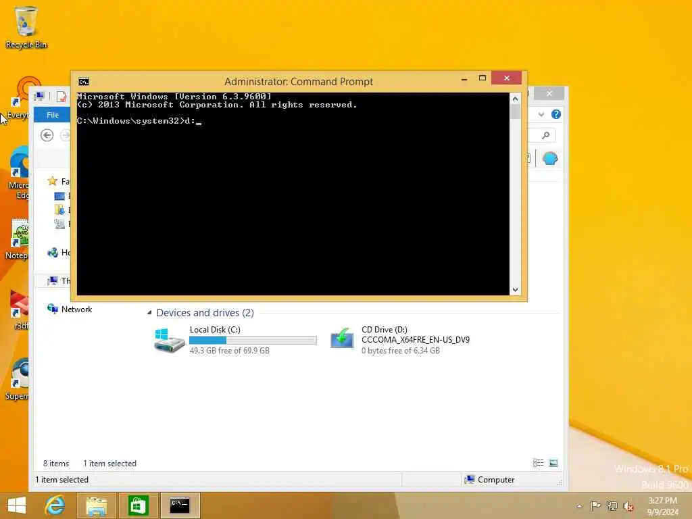Minimize the Command Prompt window
Image resolution: width=692 pixels, height=519 pixels.
point(464,79)
